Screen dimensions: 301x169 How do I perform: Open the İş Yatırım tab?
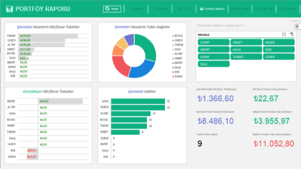tap(288, 9)
